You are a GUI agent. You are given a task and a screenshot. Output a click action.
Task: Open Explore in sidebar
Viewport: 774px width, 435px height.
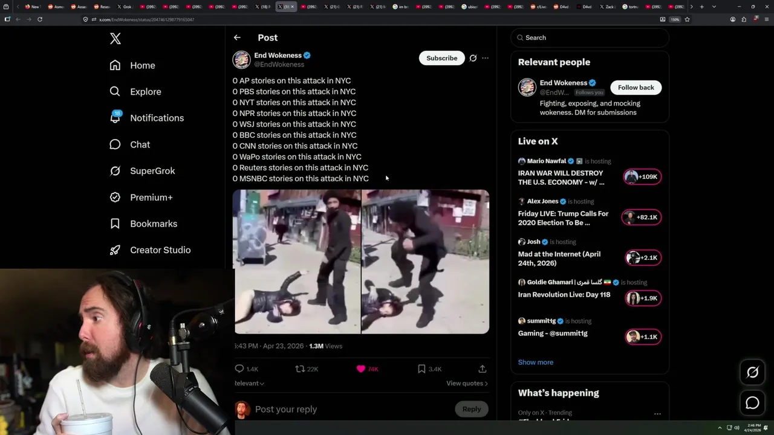pyautogui.click(x=135, y=92)
